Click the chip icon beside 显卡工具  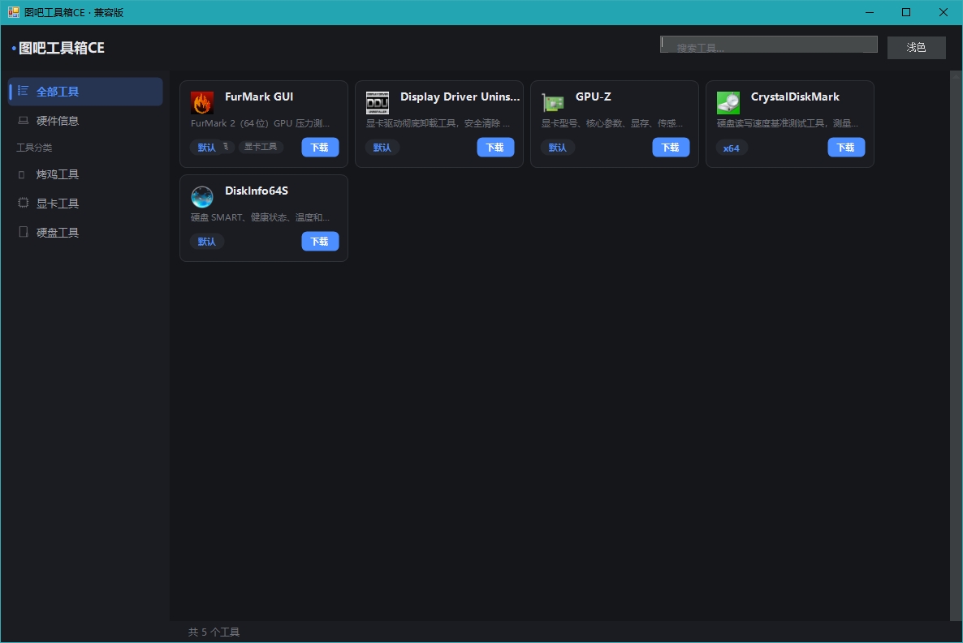(x=24, y=203)
